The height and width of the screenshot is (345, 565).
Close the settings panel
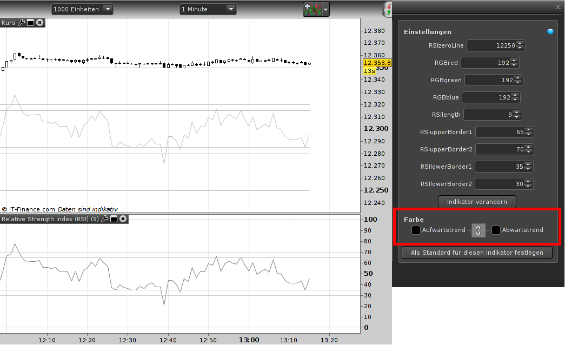click(558, 7)
